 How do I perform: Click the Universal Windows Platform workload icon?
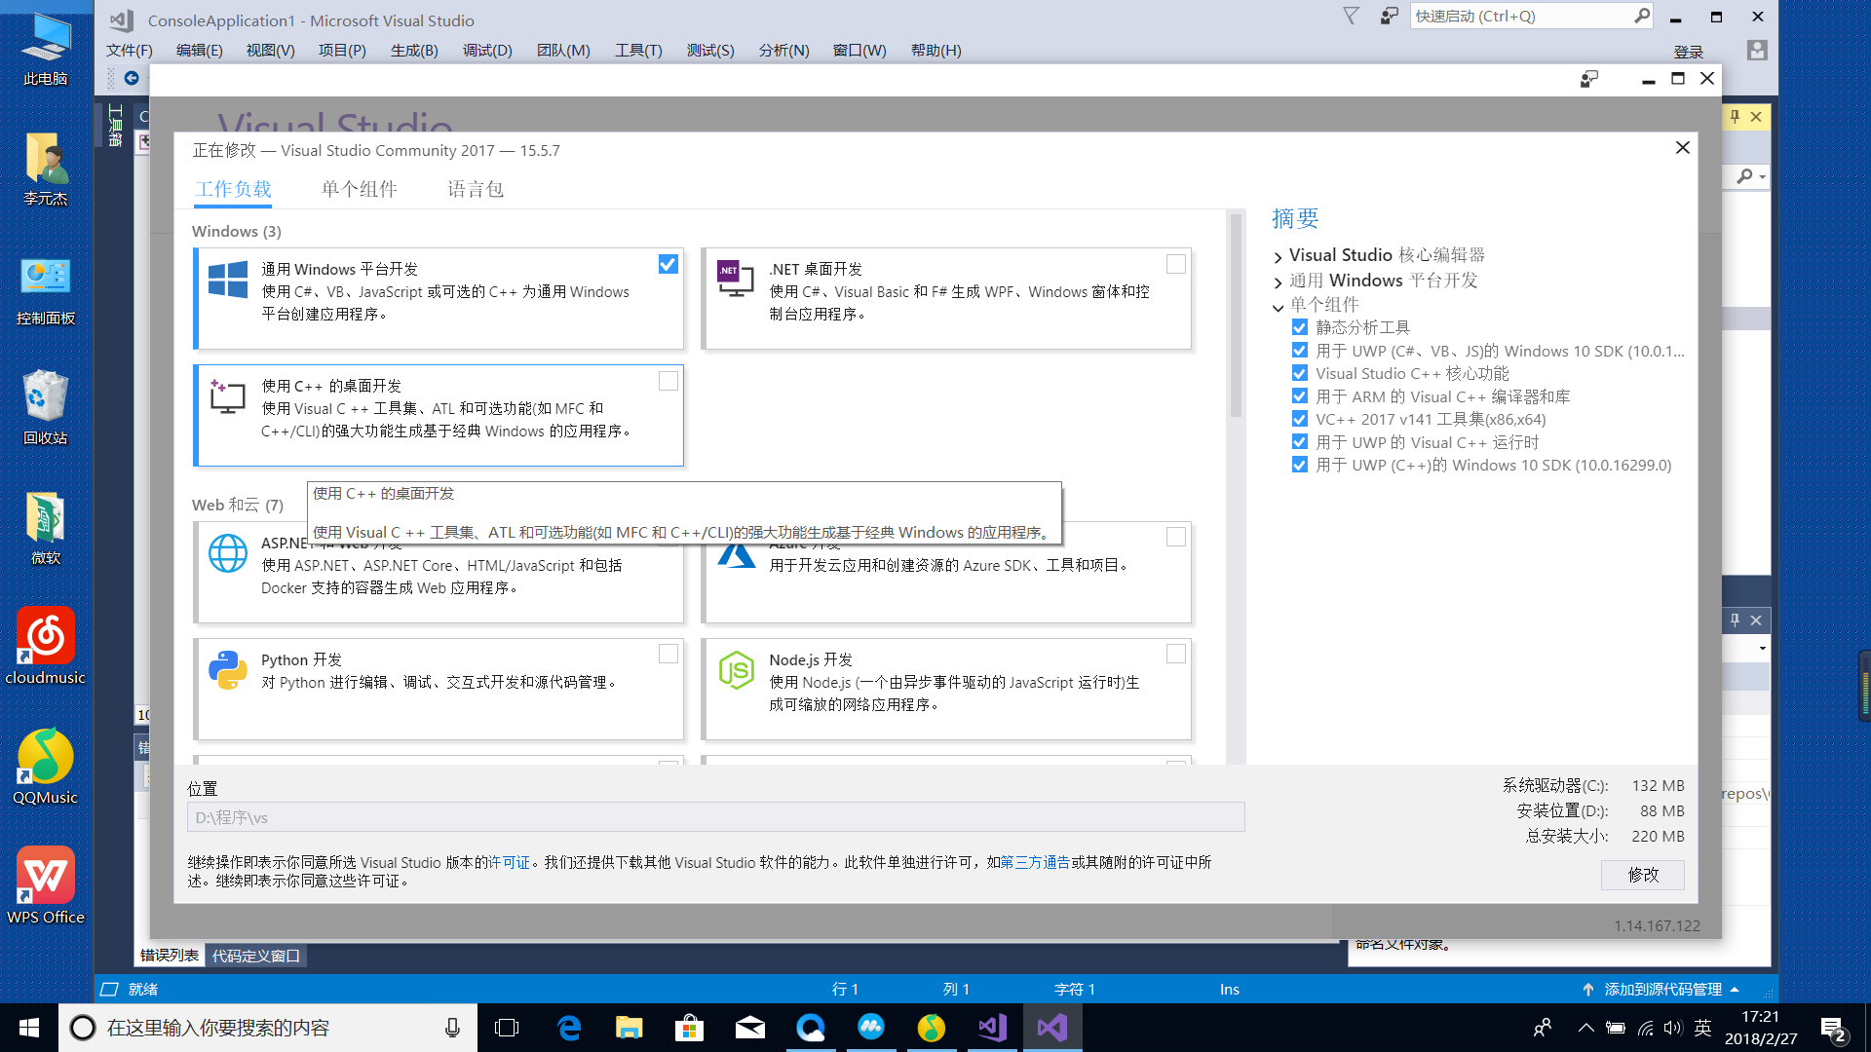[x=228, y=280]
